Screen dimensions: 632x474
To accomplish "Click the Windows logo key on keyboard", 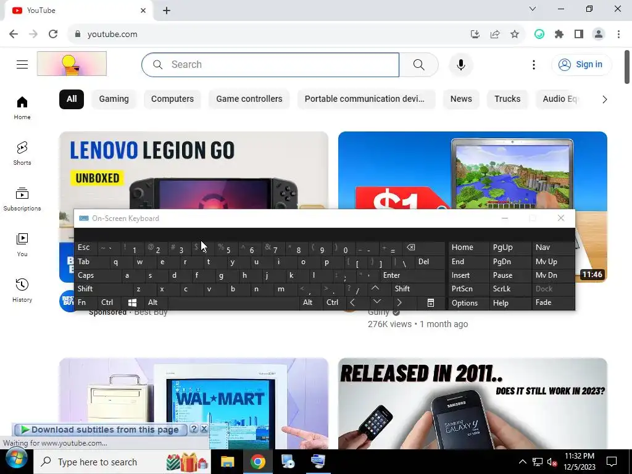I will (132, 302).
